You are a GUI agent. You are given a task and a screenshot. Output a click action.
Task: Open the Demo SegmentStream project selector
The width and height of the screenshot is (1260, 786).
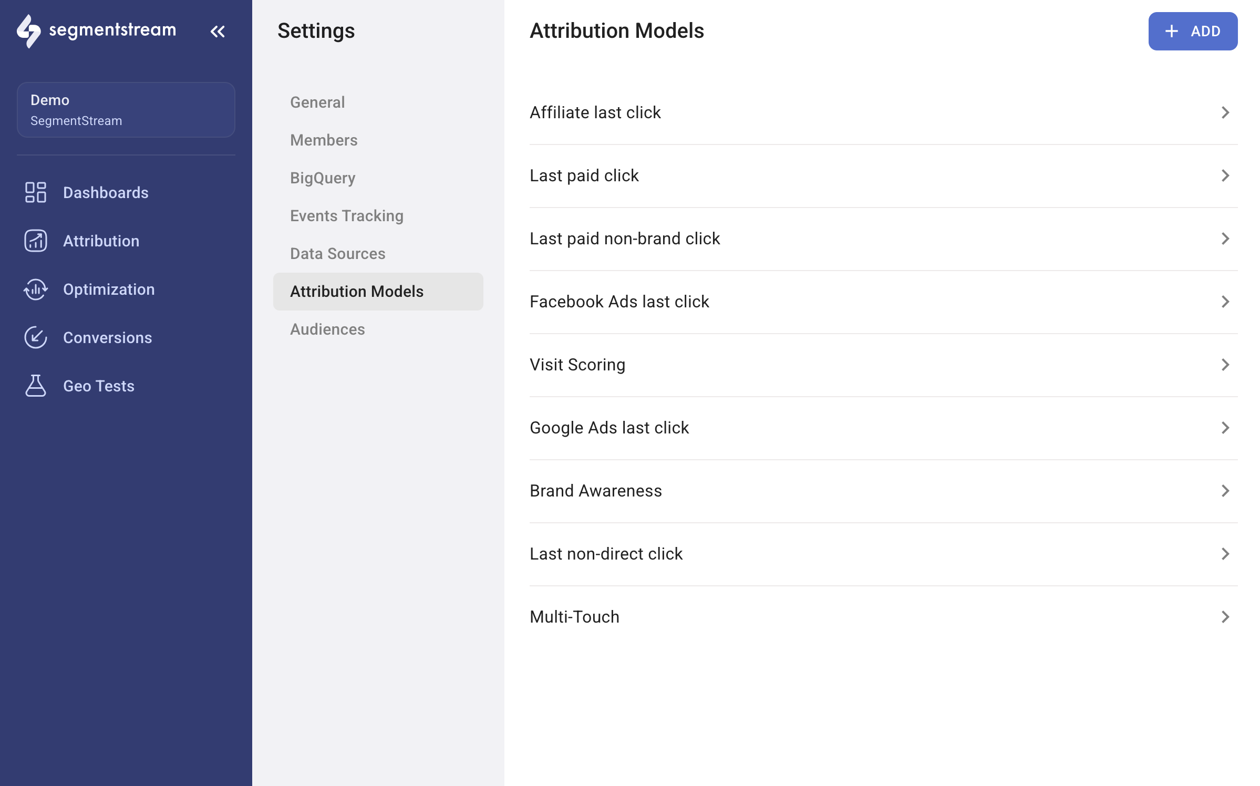[x=126, y=110]
